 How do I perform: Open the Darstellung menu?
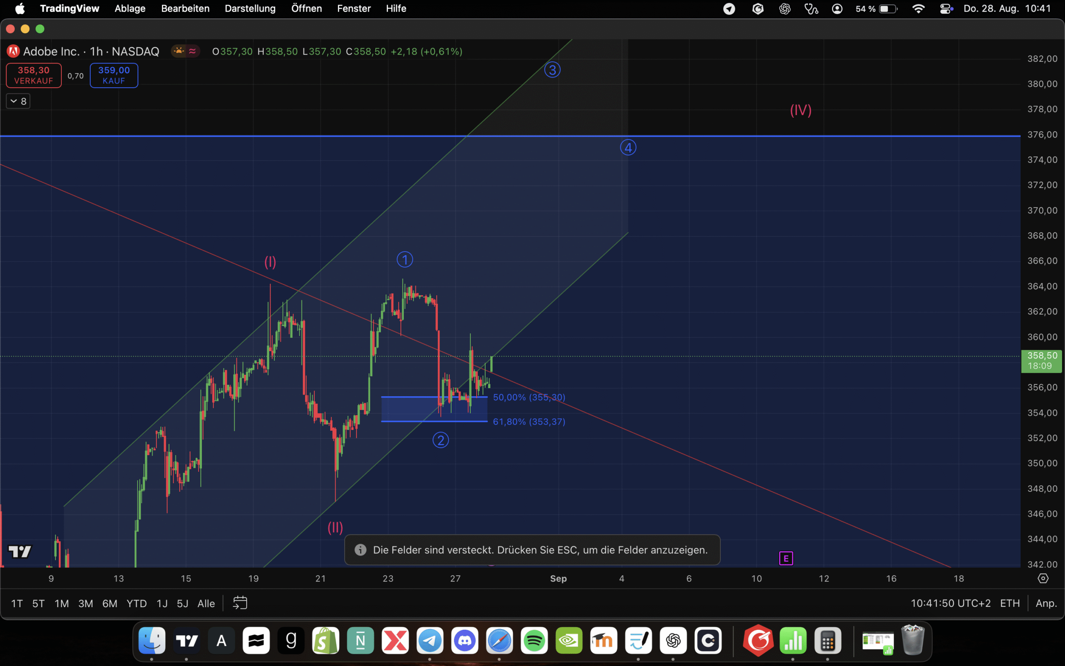tap(250, 9)
